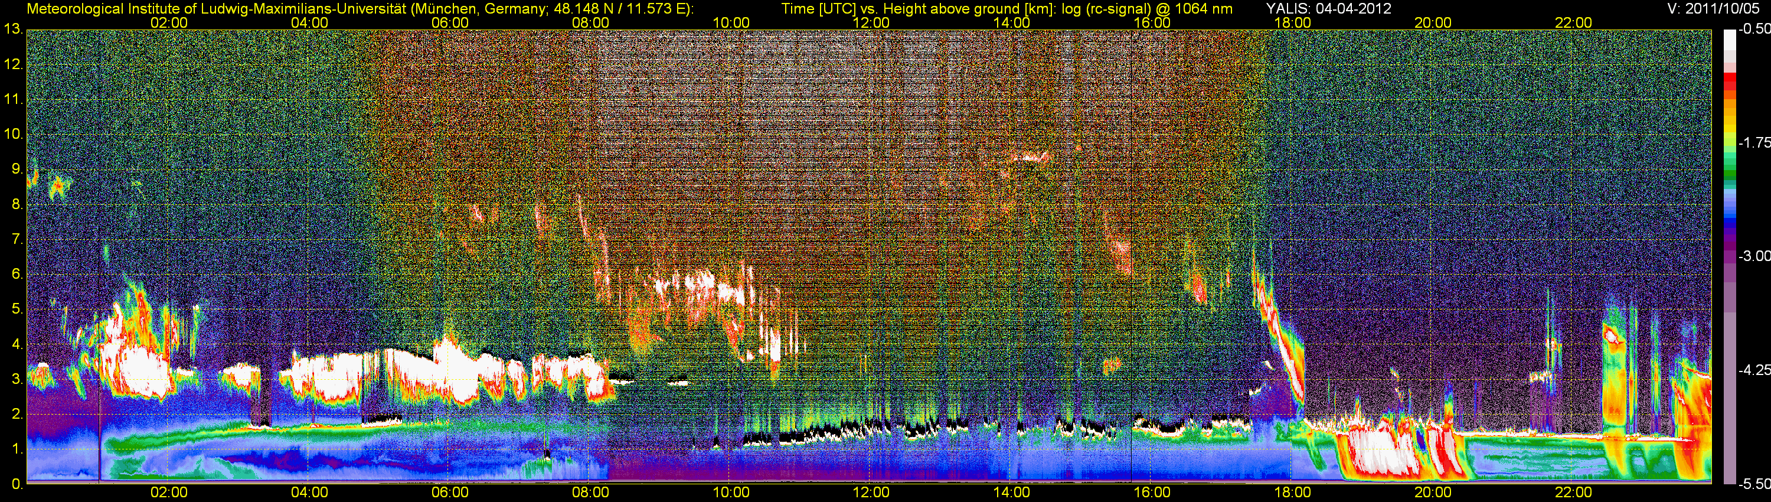Click the '02:00' label on the bottom time axis
1771x502 pixels.
[x=169, y=493]
